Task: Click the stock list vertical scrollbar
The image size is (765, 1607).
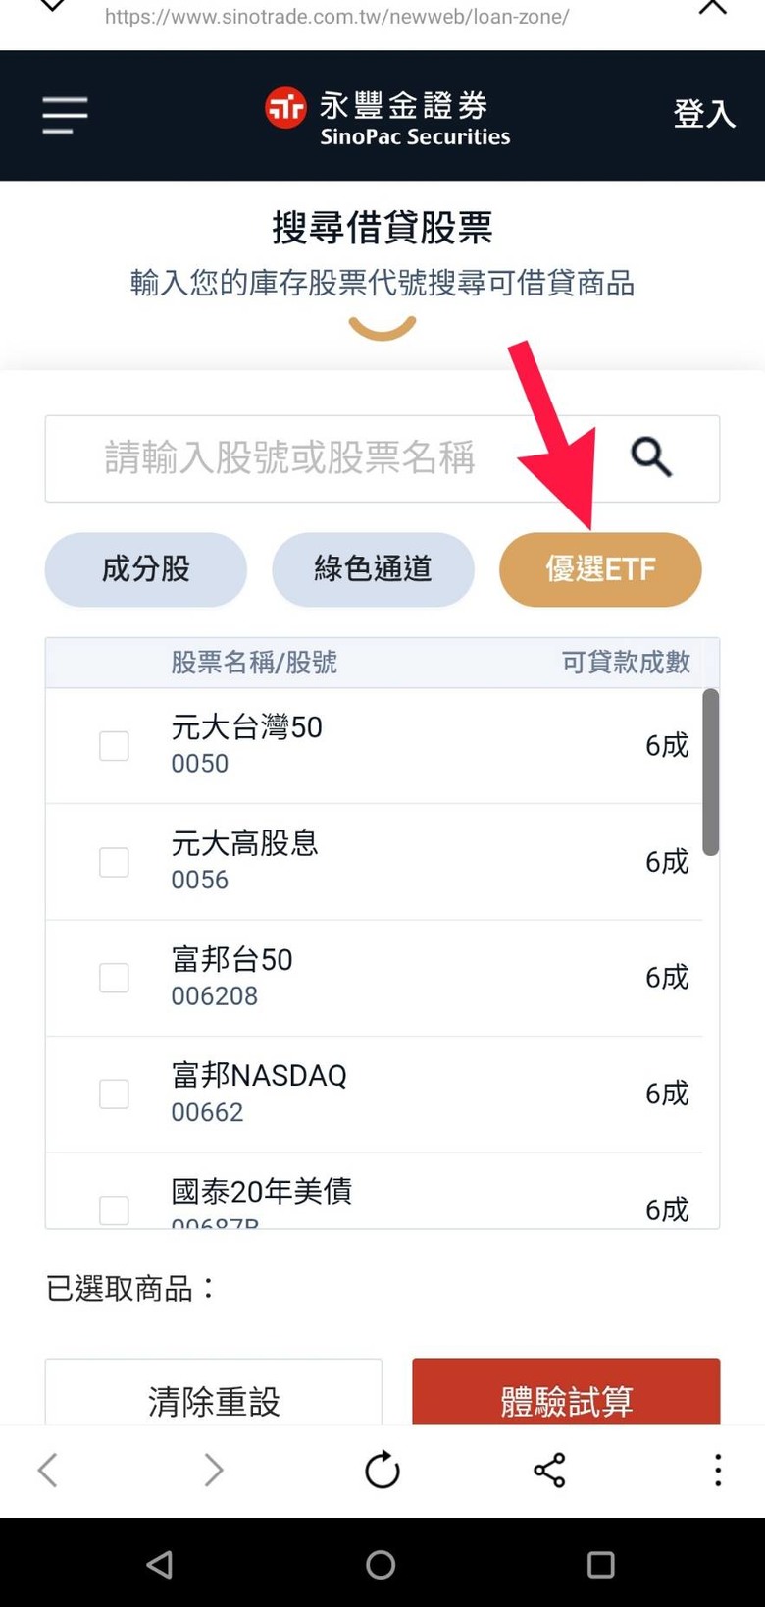Action: click(711, 772)
